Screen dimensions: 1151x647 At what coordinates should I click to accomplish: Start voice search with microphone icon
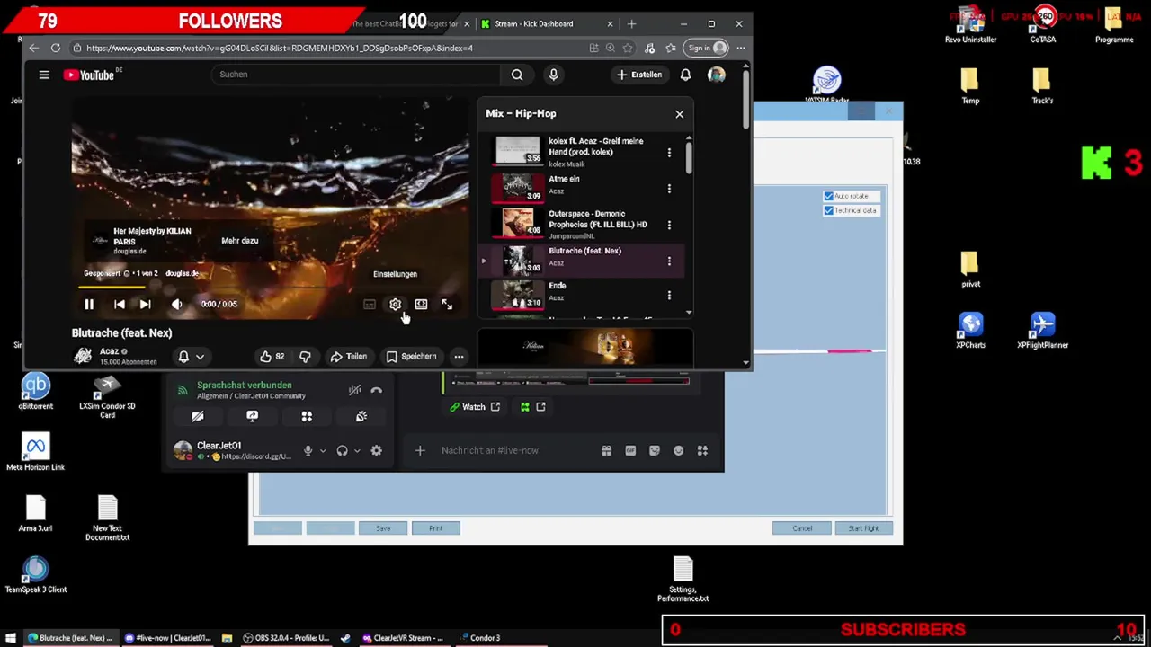click(553, 75)
